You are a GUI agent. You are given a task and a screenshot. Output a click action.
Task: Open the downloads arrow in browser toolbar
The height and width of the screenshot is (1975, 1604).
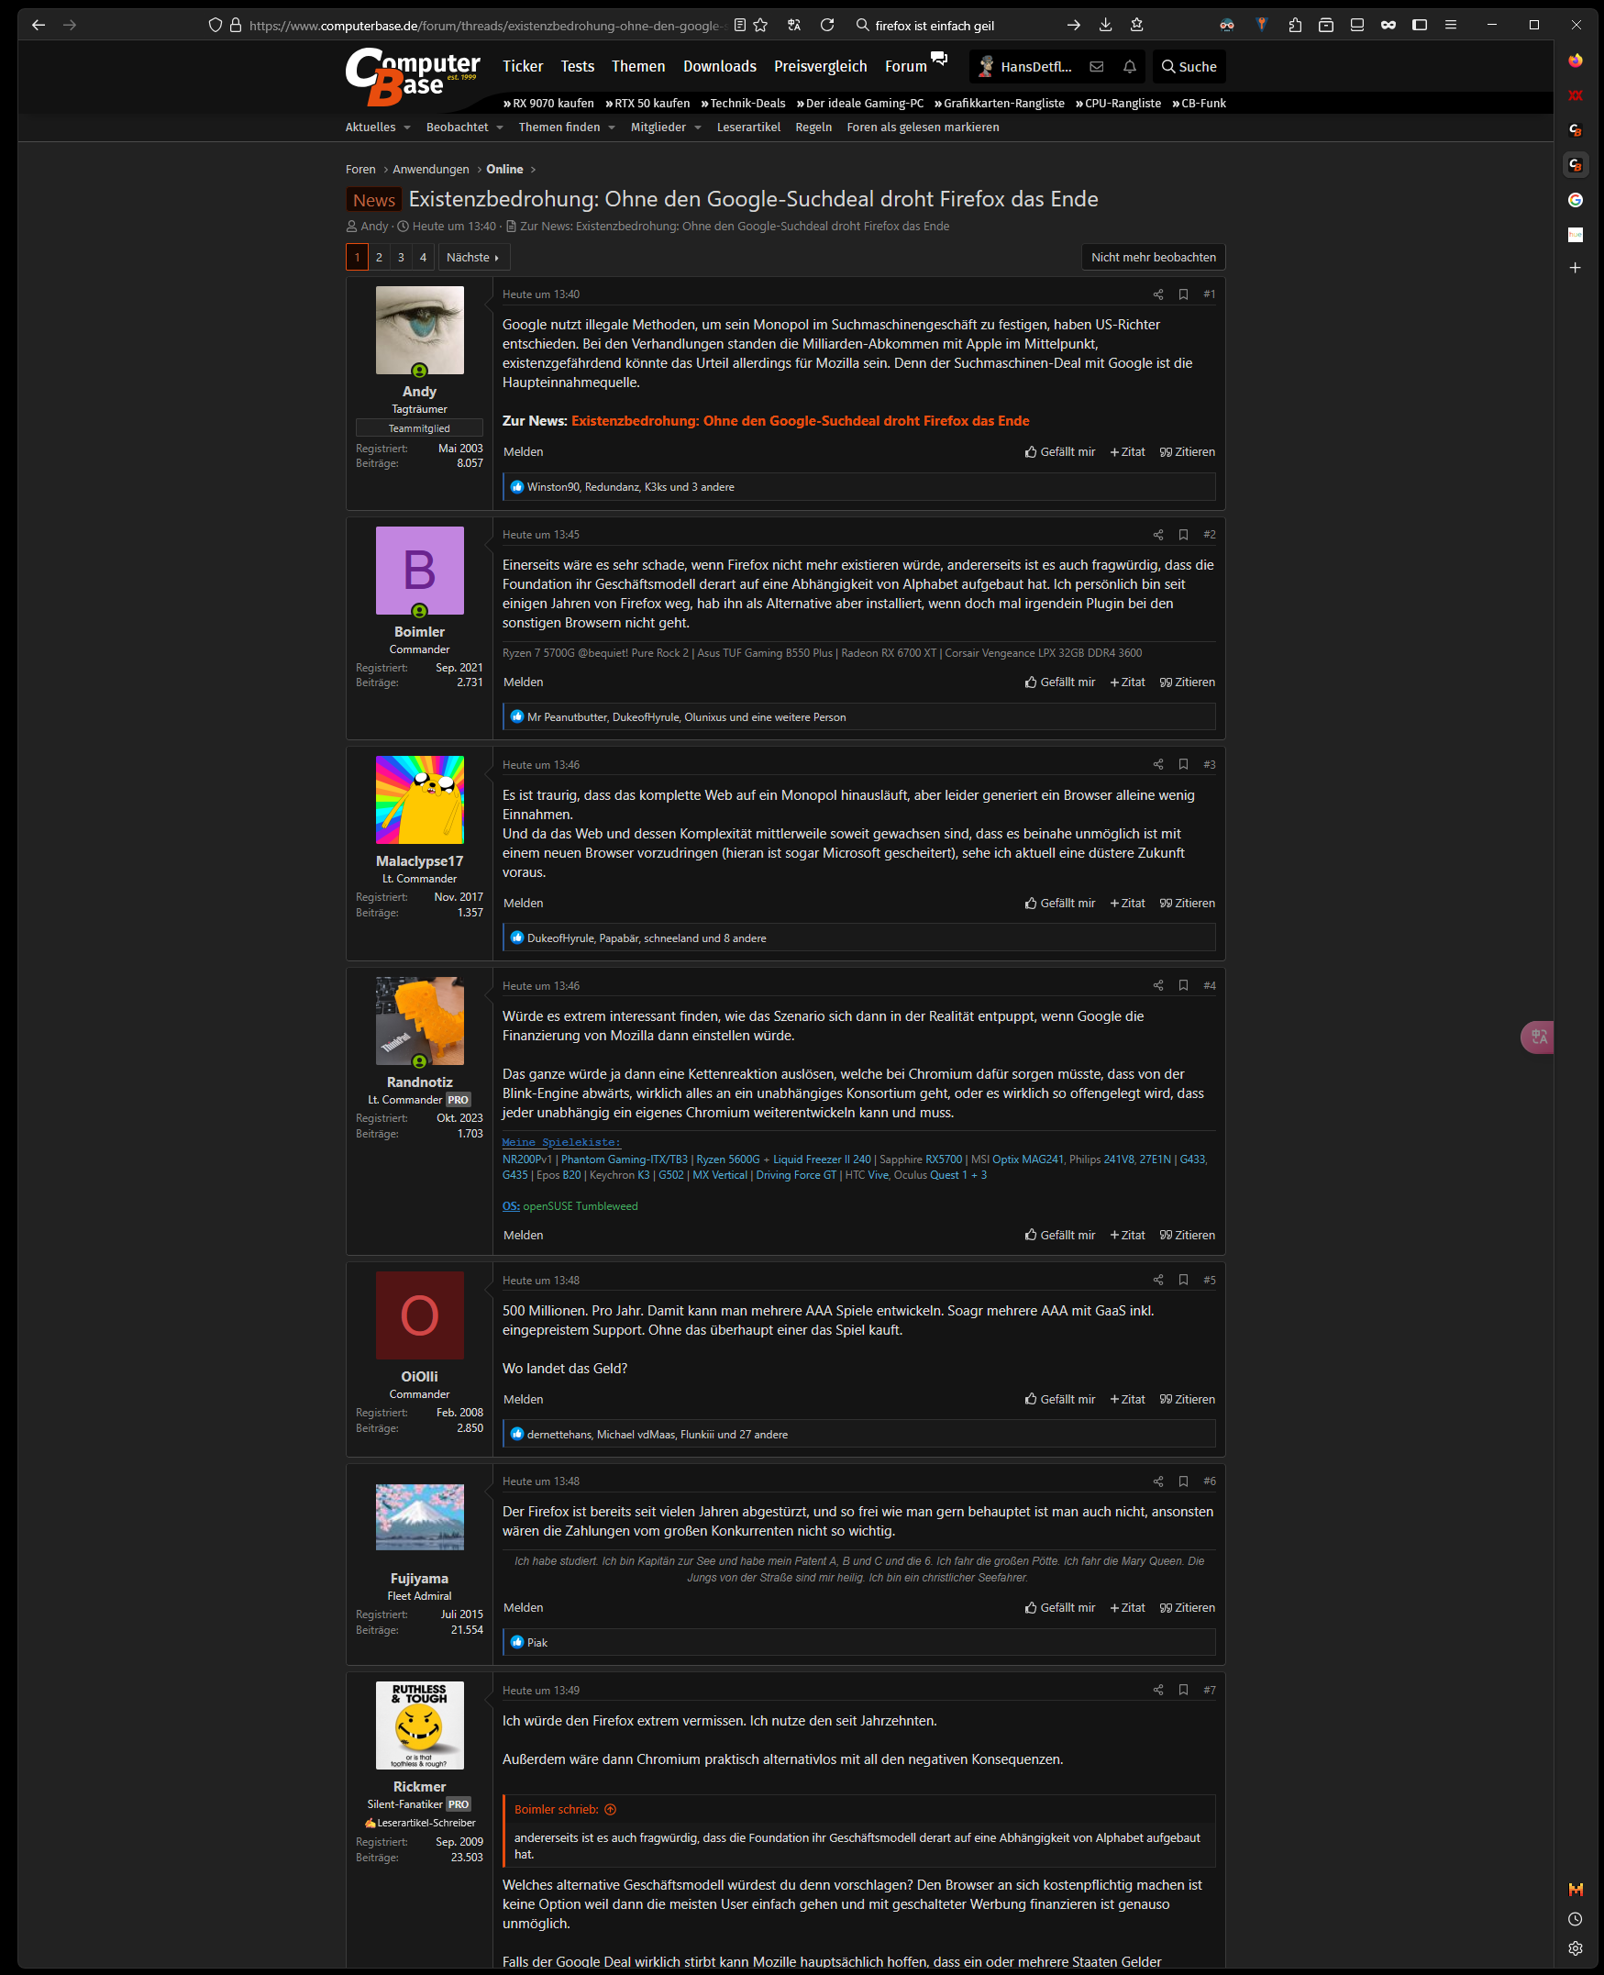1105,25
